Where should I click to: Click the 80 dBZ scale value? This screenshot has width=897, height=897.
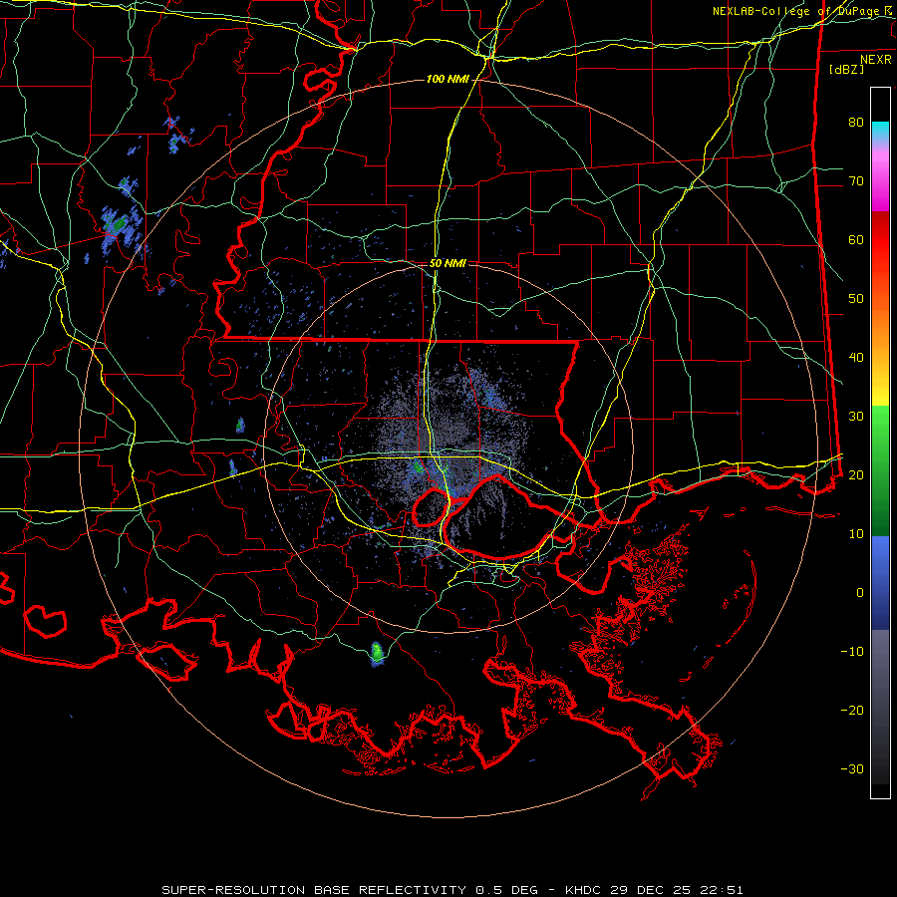pyautogui.click(x=856, y=123)
